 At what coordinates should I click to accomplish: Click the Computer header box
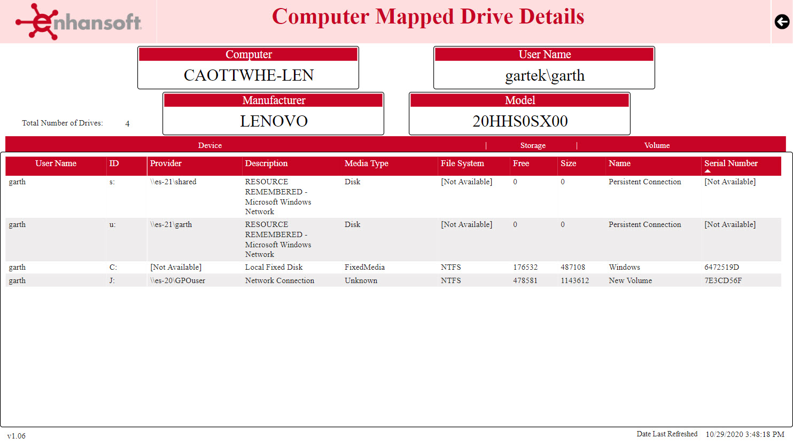[x=248, y=54]
